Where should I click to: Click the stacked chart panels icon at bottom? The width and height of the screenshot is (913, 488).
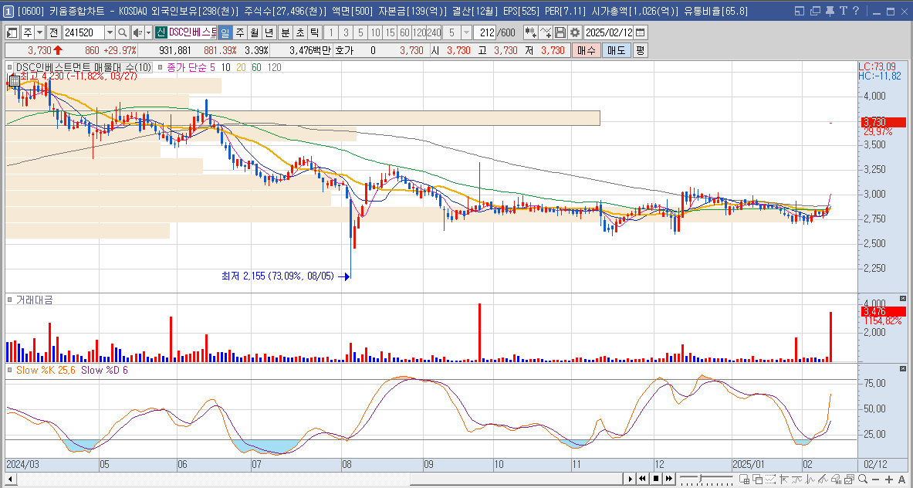pyautogui.click(x=850, y=479)
